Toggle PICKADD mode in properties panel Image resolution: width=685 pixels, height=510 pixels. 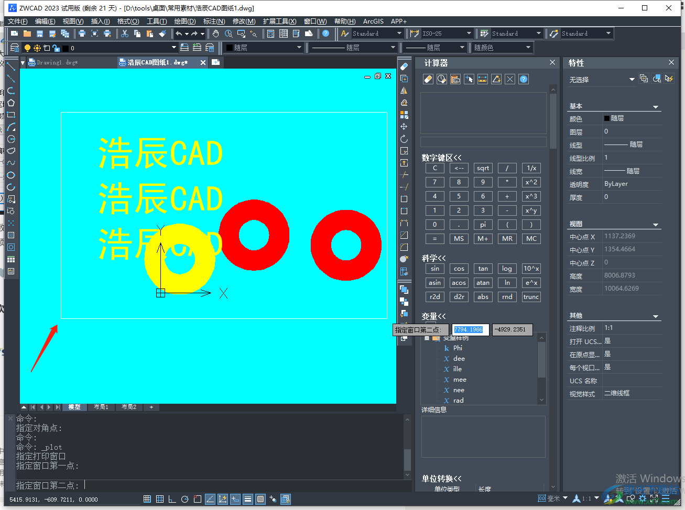[x=644, y=79]
